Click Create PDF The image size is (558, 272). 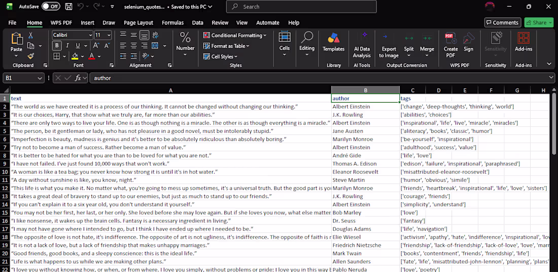tap(450, 44)
